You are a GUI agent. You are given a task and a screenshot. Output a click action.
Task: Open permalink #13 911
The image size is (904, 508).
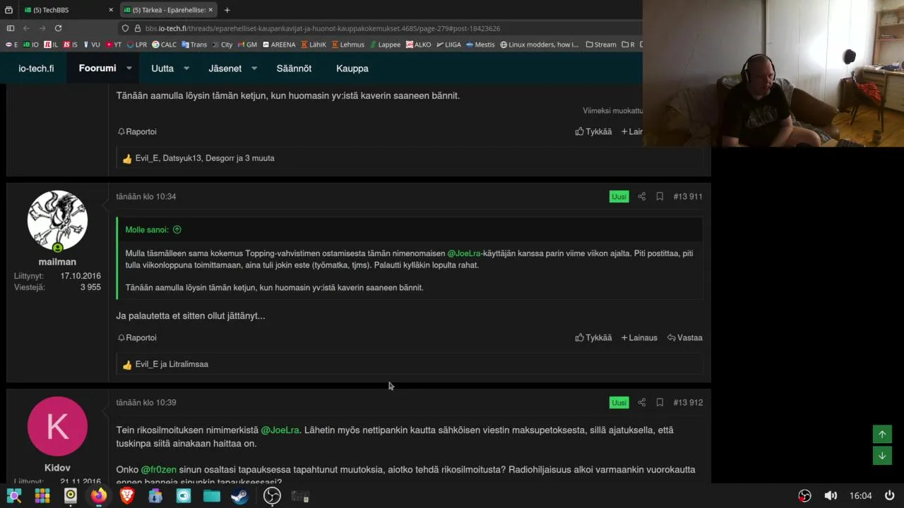(x=688, y=196)
